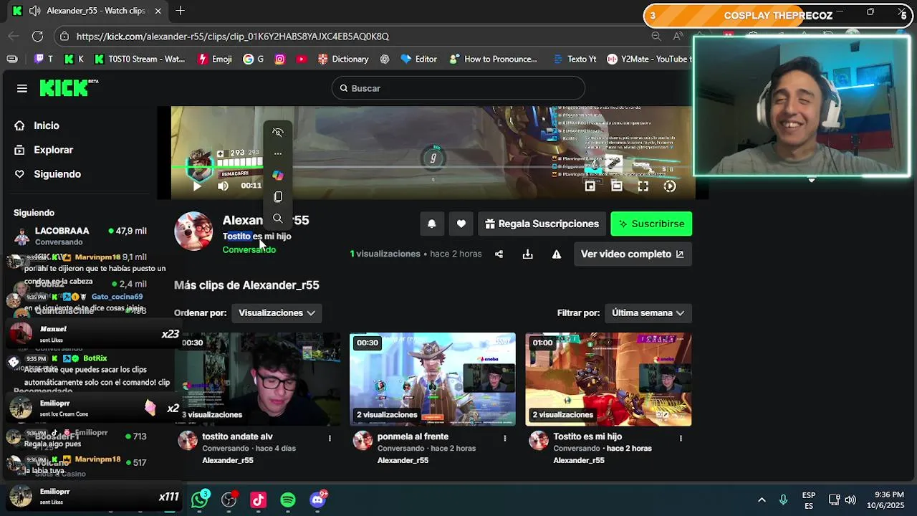Copy selected text via popup copy icon
The image size is (917, 516).
[x=278, y=196]
